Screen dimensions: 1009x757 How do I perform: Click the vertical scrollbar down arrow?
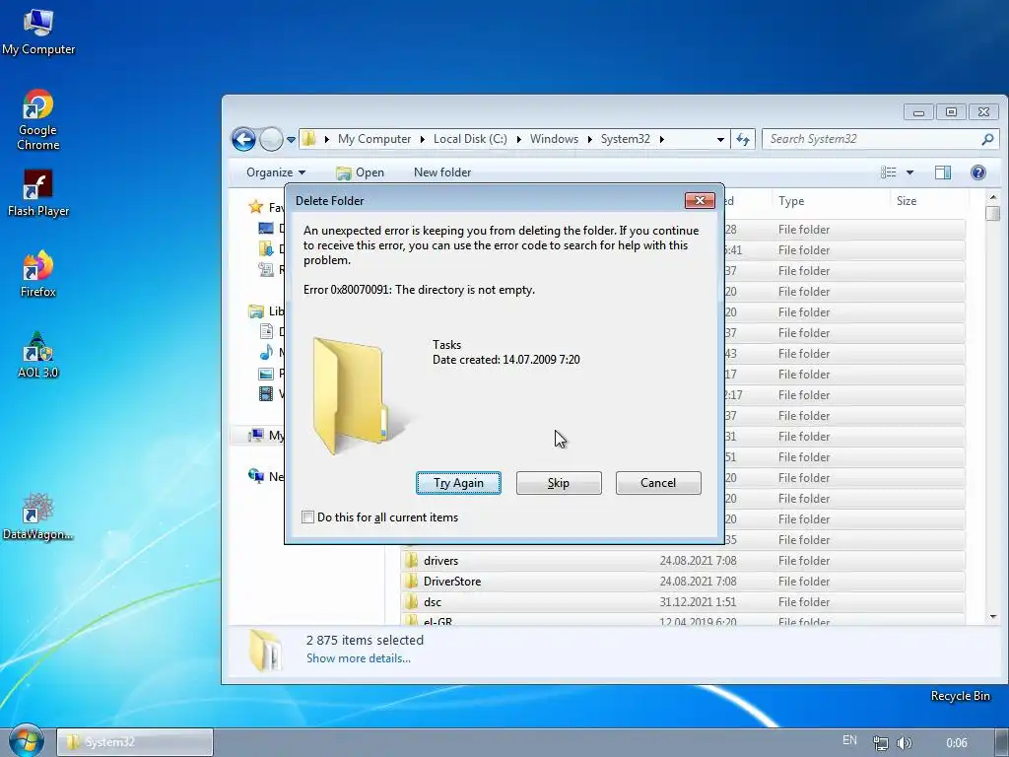pyautogui.click(x=993, y=617)
